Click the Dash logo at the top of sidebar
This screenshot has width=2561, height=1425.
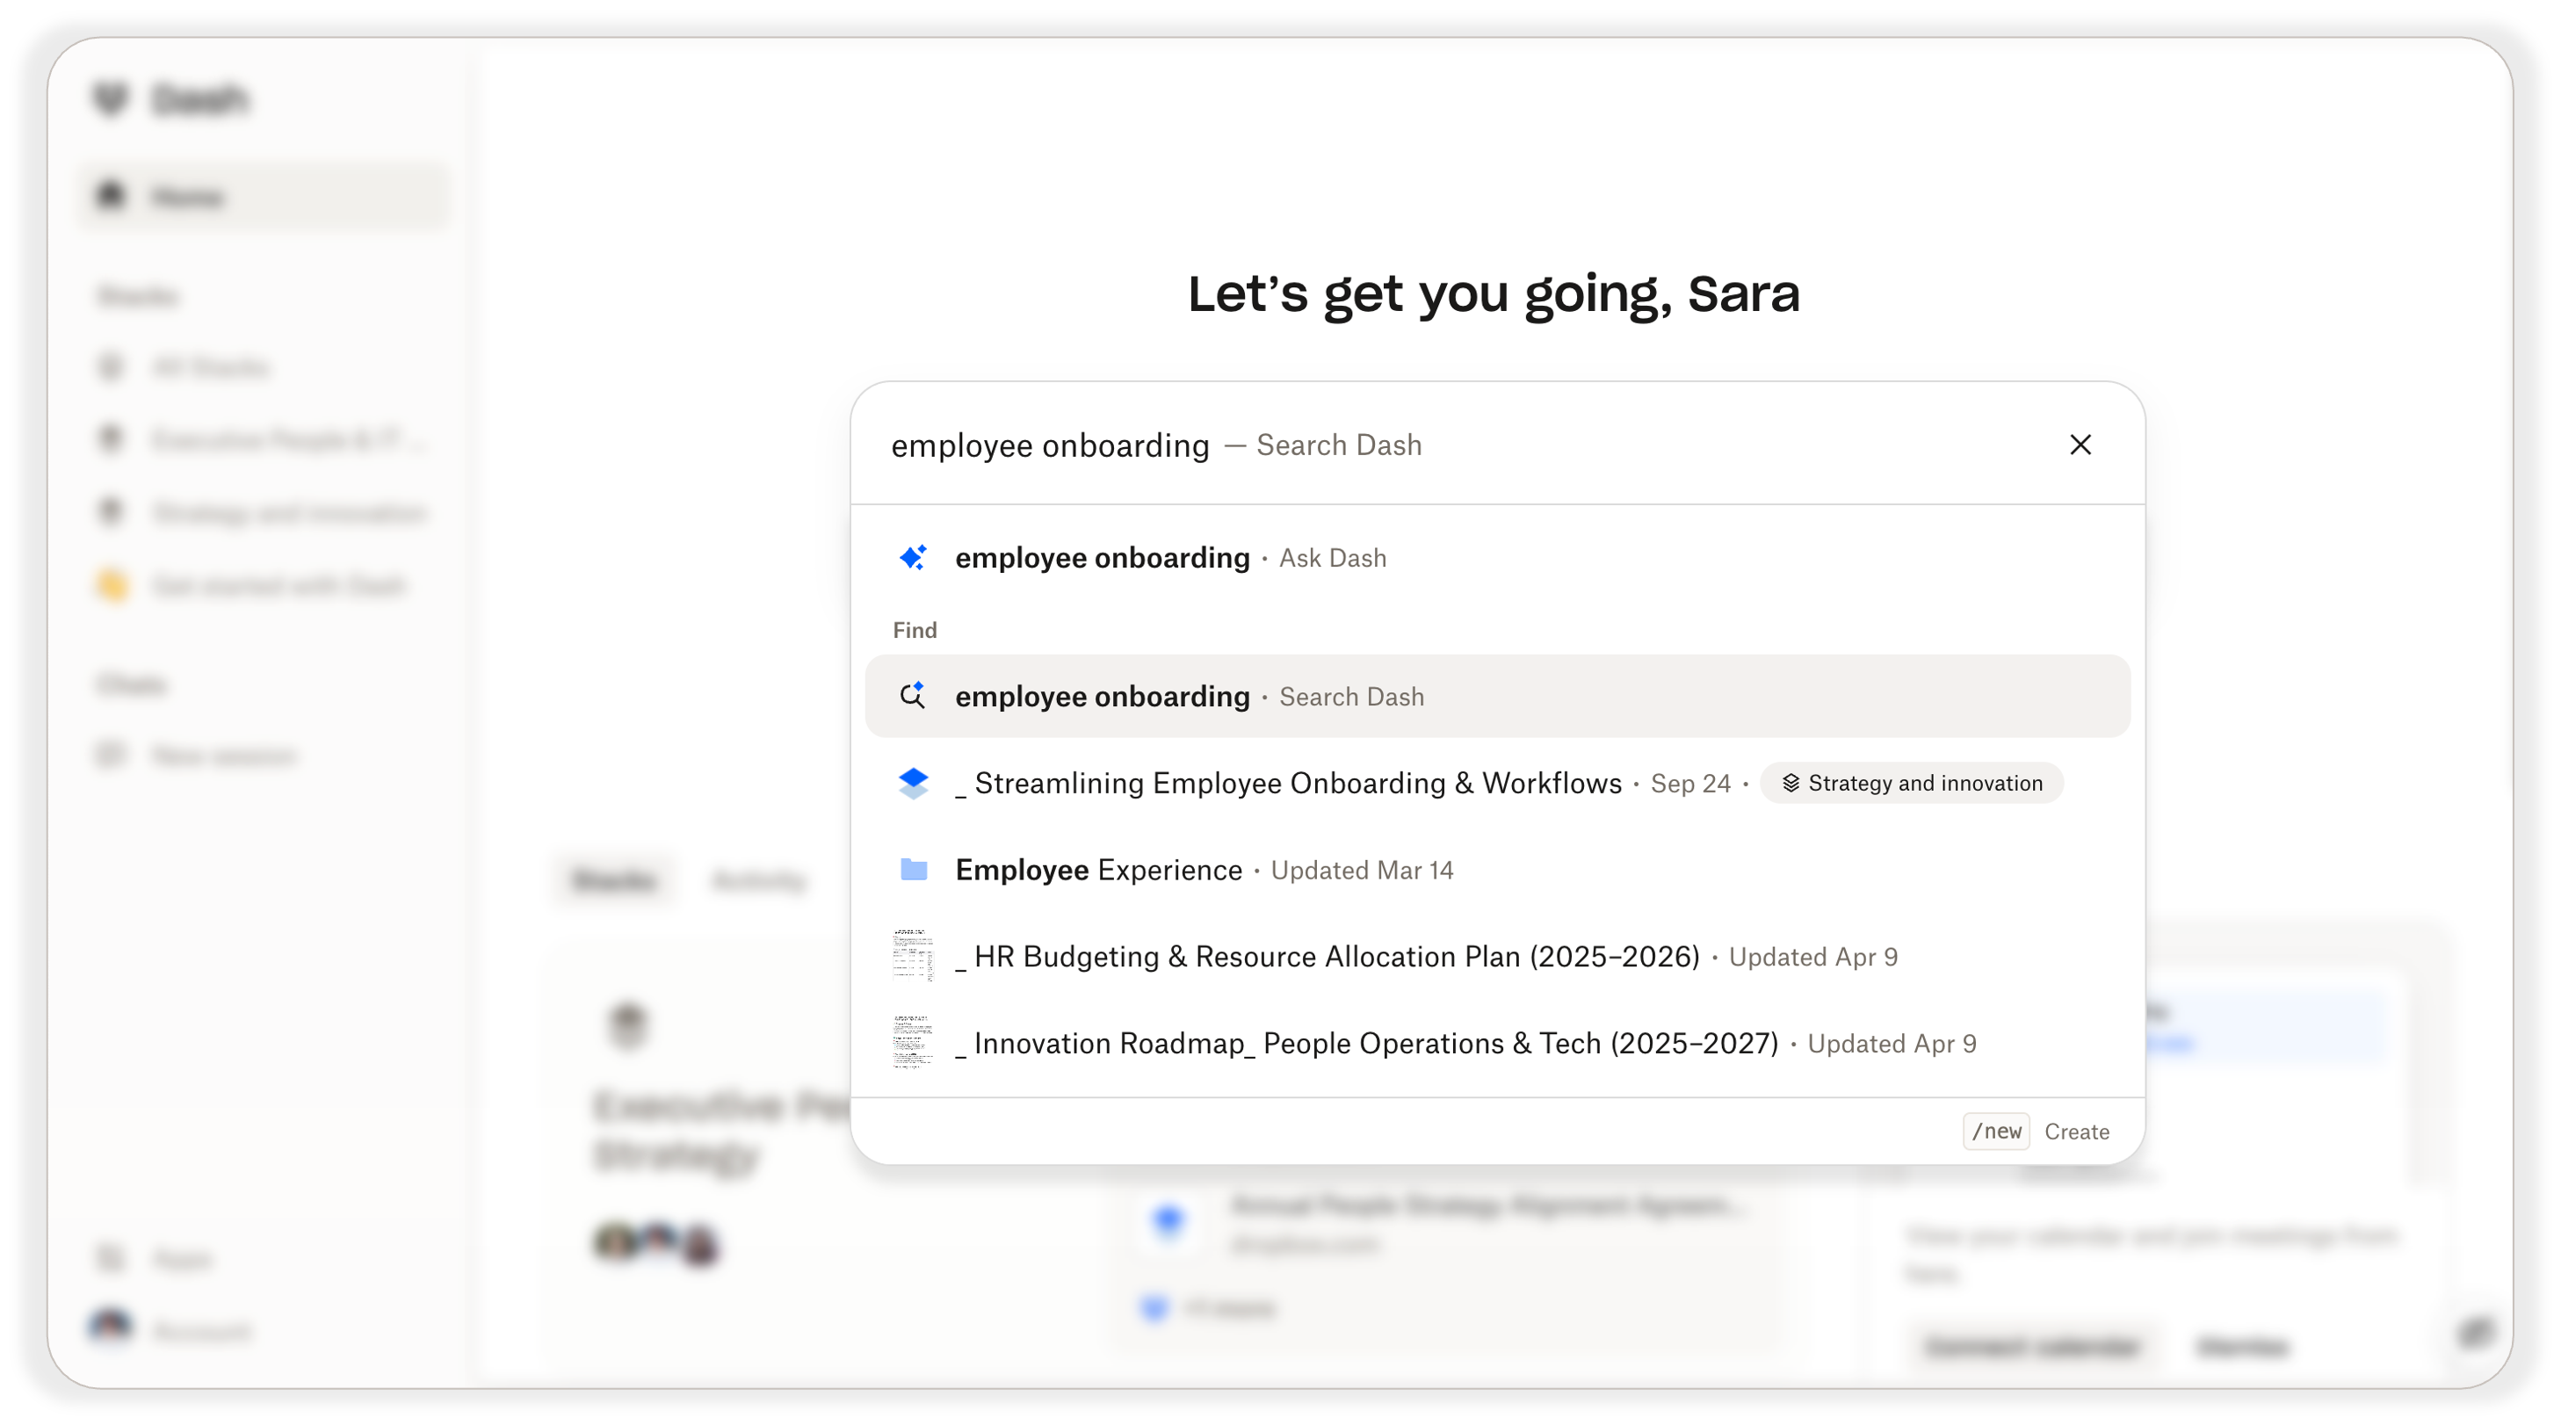(x=175, y=98)
